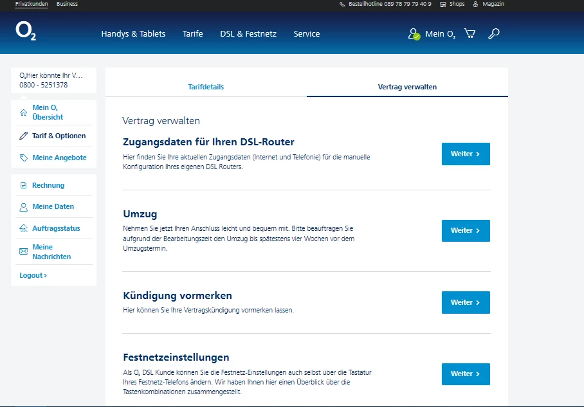Click Weiter for Festnetzeinstellungen
584x407 pixels.
coord(466,374)
